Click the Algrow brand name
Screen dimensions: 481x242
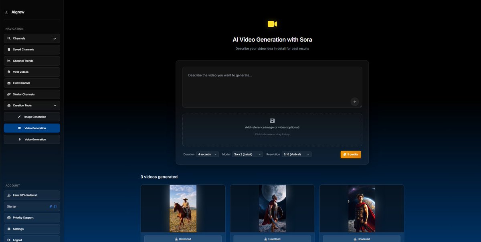point(18,12)
